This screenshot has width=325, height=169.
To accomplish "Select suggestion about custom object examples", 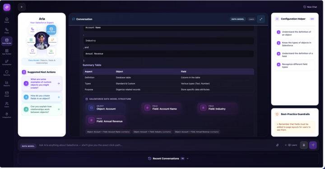I will click(42, 84).
